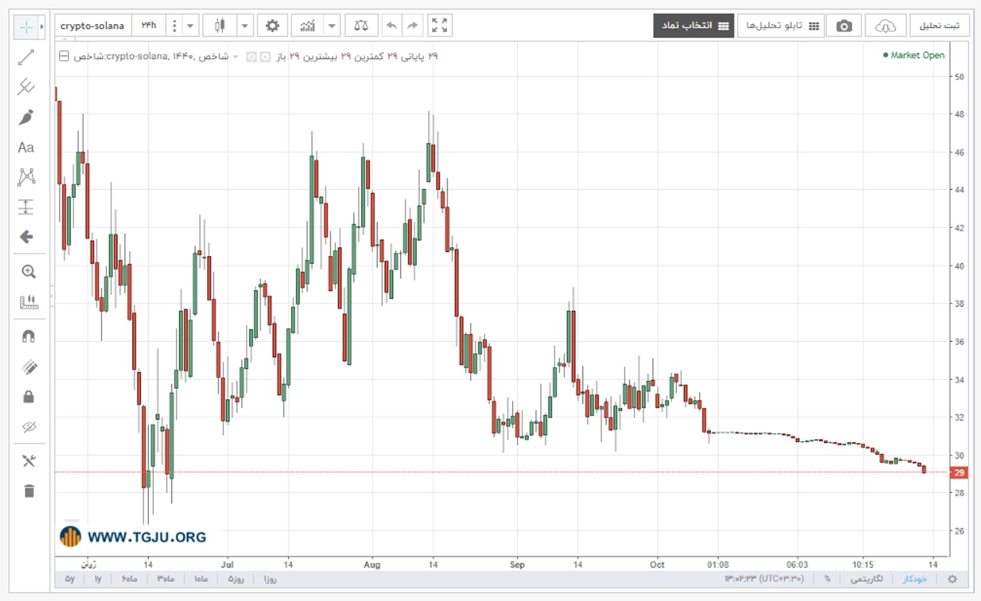The width and height of the screenshot is (981, 601).
Task: Select the 3 month range tab
Action: pyautogui.click(x=165, y=579)
